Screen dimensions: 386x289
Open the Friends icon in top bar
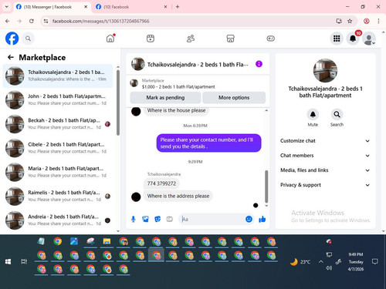click(191, 39)
